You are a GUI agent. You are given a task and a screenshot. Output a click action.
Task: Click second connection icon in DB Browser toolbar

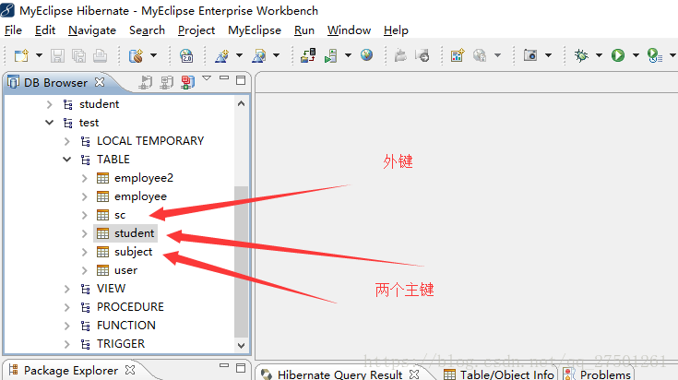click(166, 82)
